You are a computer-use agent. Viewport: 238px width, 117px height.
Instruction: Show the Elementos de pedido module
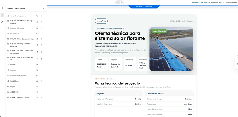tap(37, 76)
